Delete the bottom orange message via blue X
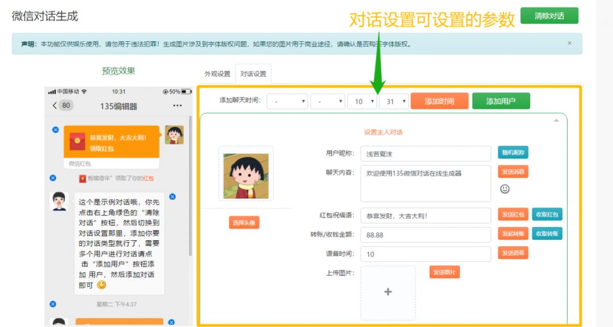Image resolution: width=613 pixels, height=327 pixels. pyautogui.click(x=171, y=322)
